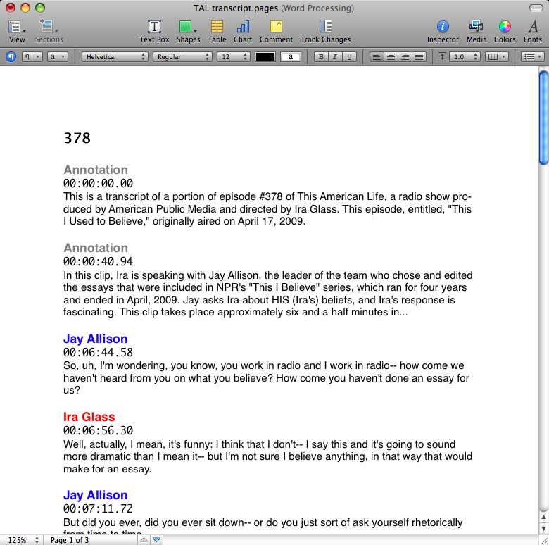Open the list style dropdown

pos(533,56)
